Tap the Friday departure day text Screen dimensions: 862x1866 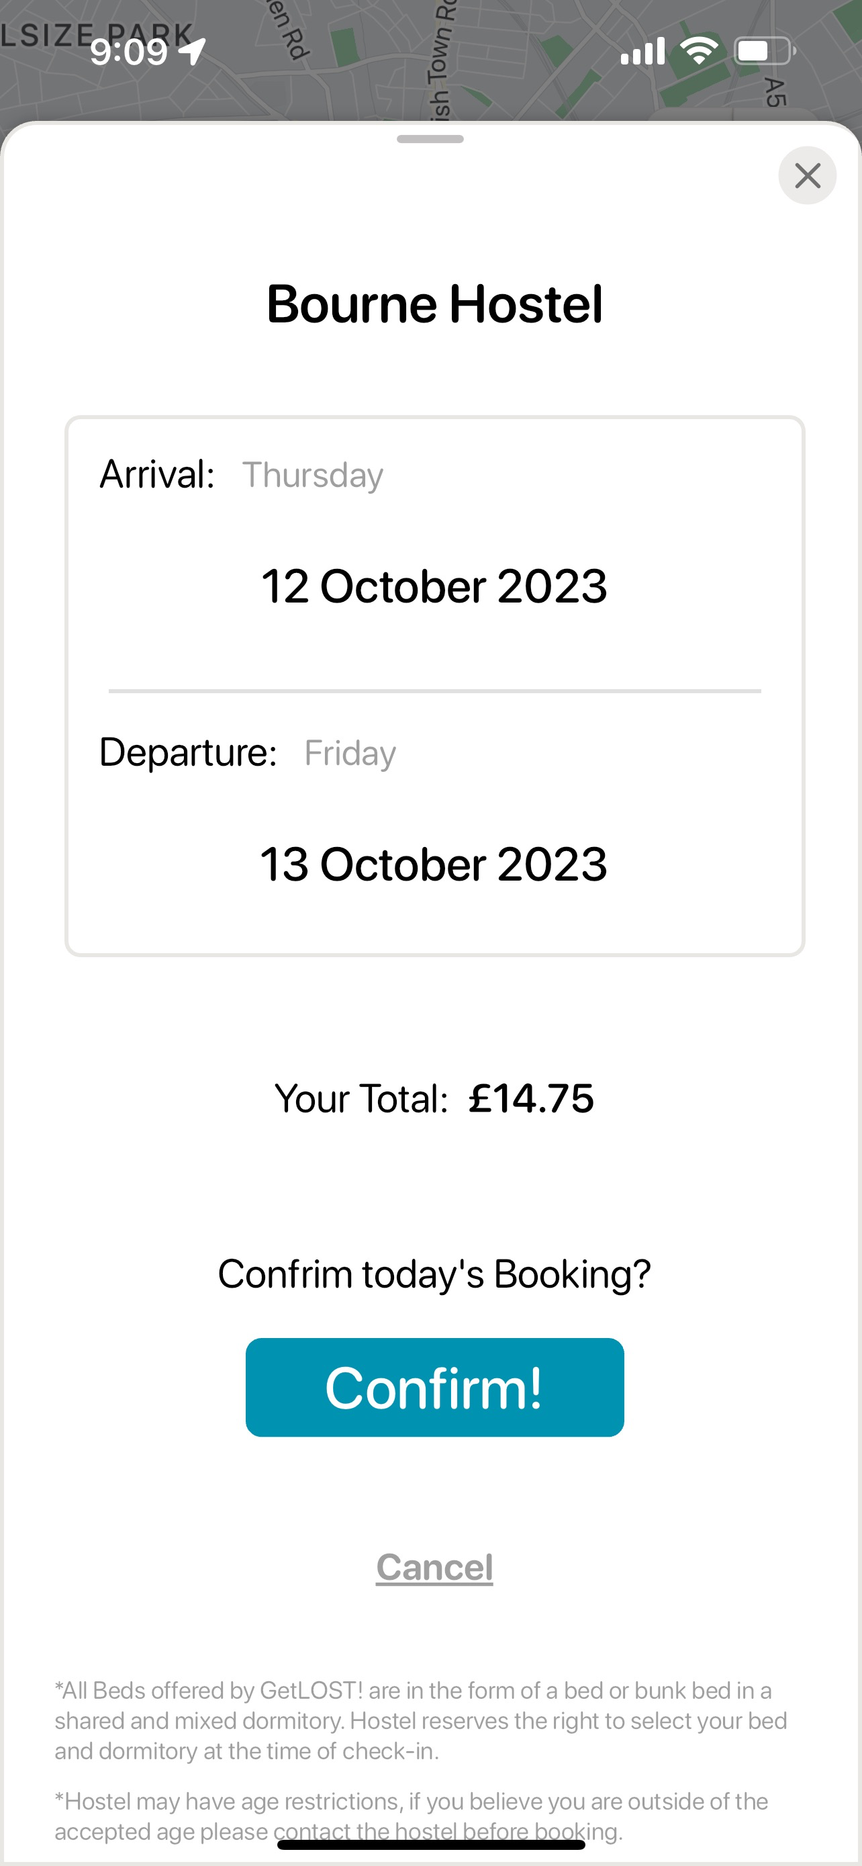click(x=350, y=754)
